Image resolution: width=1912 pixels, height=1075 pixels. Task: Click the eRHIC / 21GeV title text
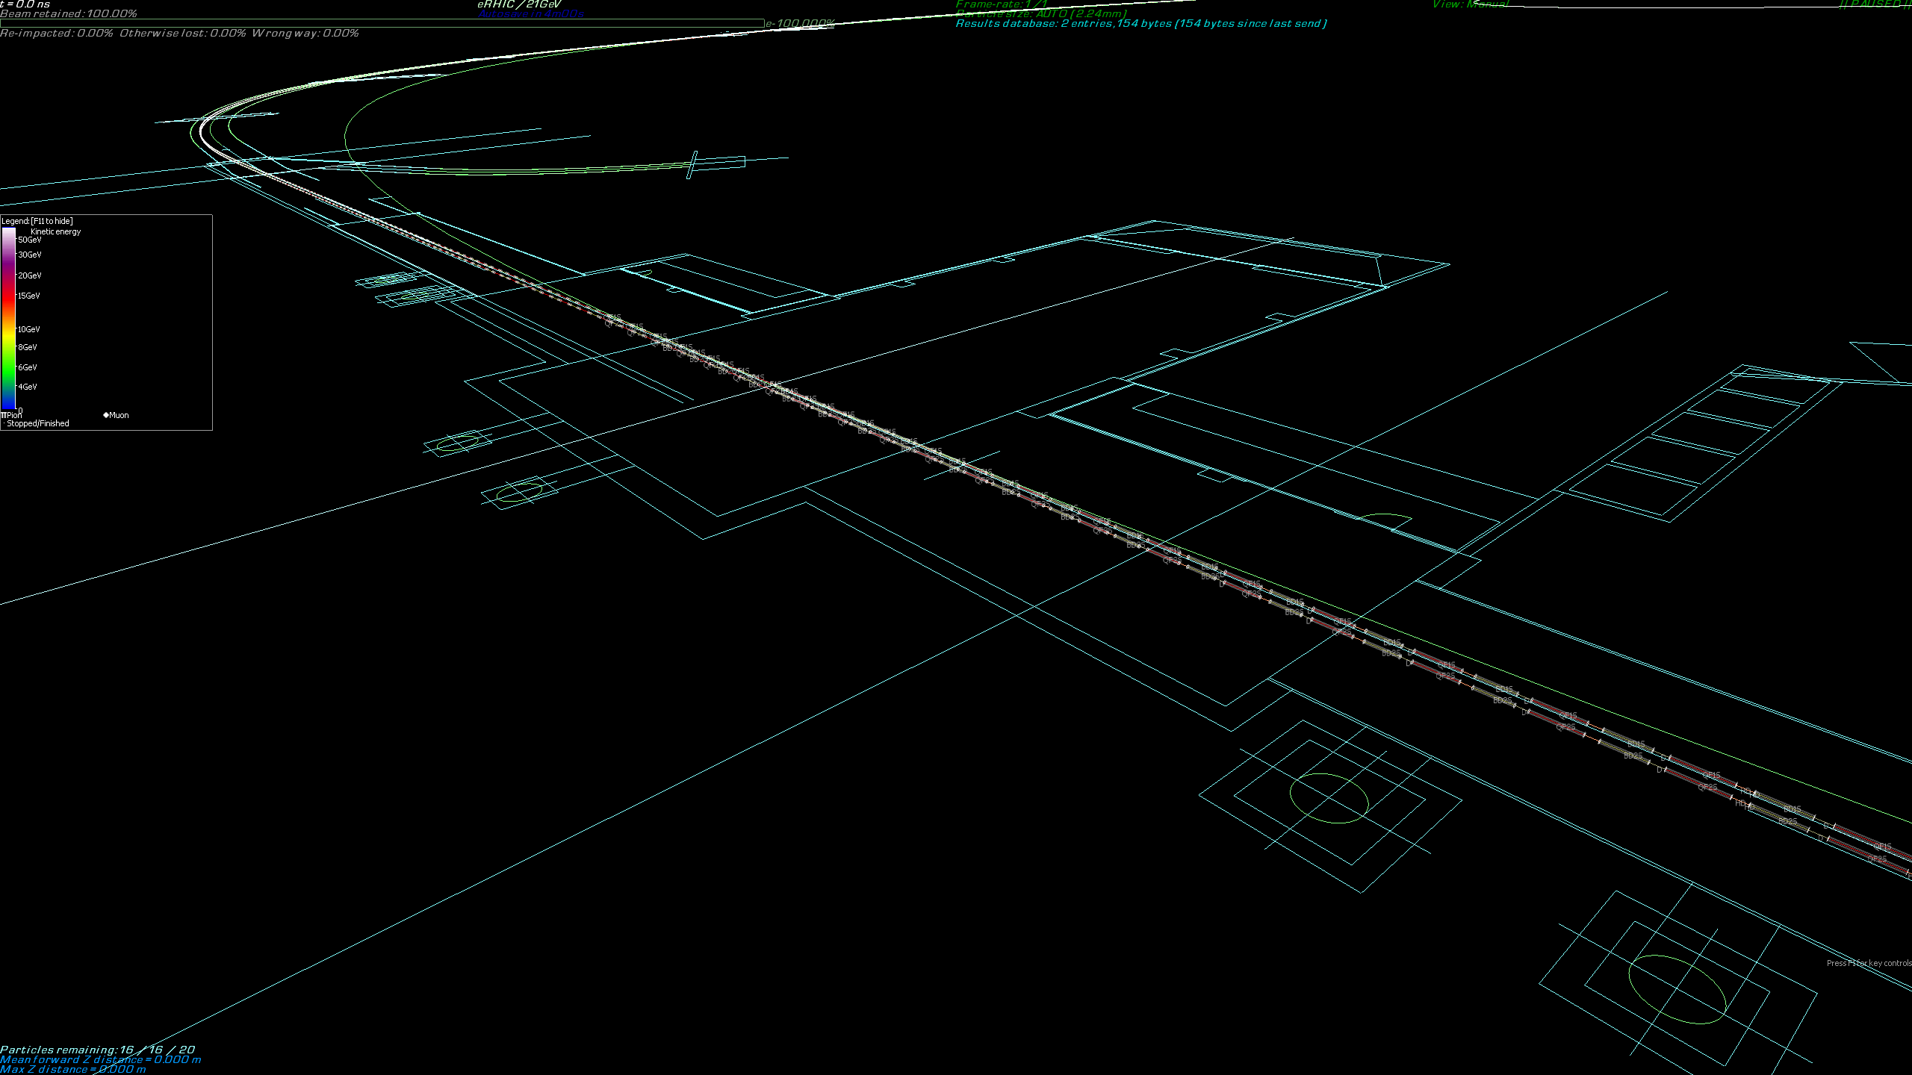[x=519, y=4]
